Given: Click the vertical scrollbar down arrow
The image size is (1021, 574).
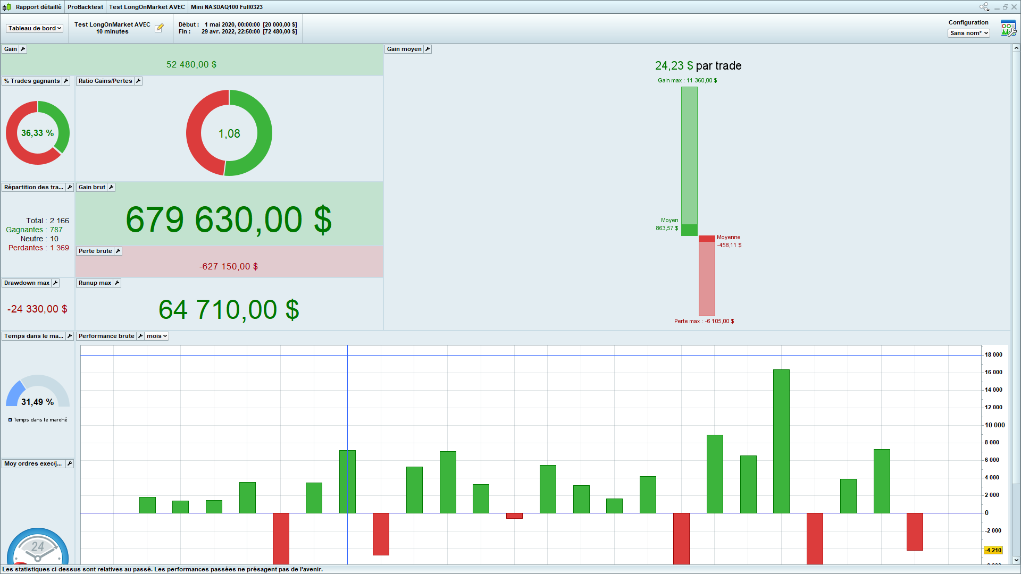Looking at the screenshot, I should pyautogui.click(x=1016, y=560).
